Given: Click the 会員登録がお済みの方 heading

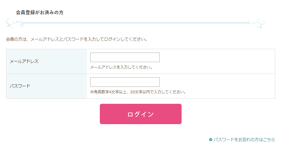Looking at the screenshot, I should tap(40, 13).
